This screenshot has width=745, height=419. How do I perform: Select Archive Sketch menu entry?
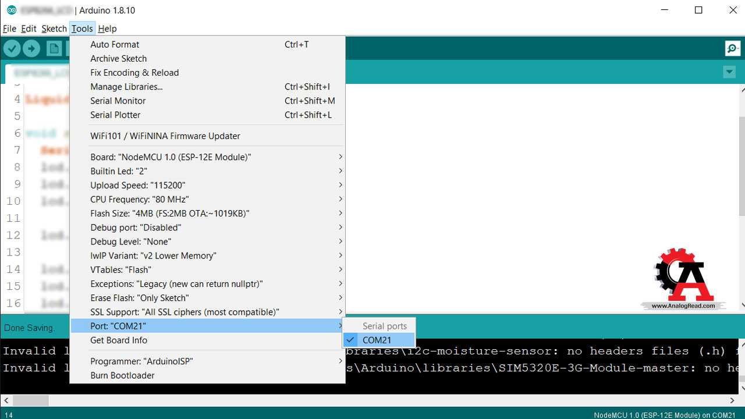(x=207, y=58)
